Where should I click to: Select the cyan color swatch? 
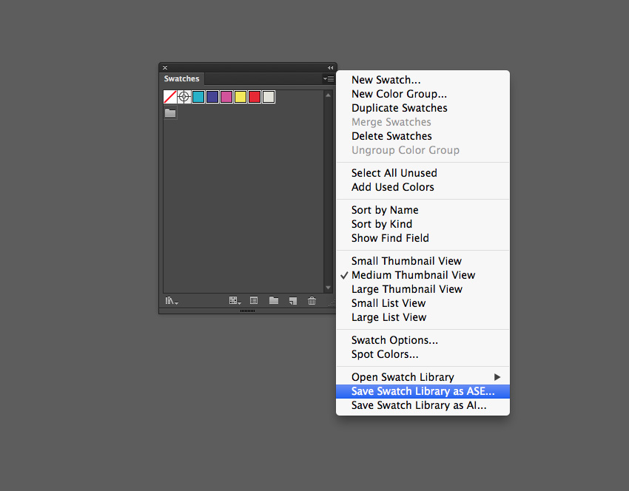198,97
